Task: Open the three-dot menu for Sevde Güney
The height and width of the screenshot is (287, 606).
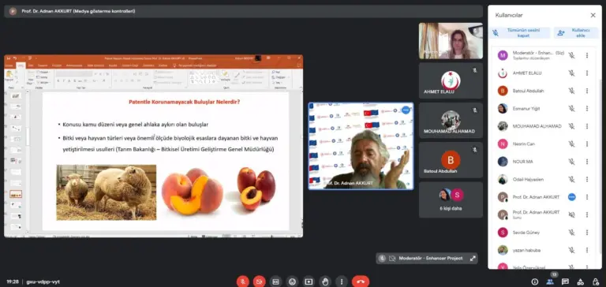Action: click(587, 233)
